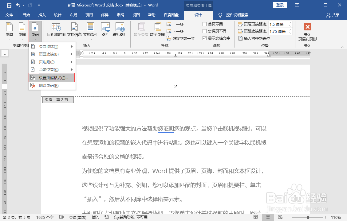
Task: Click the macro recording icon in status bar
Action: (107, 217)
